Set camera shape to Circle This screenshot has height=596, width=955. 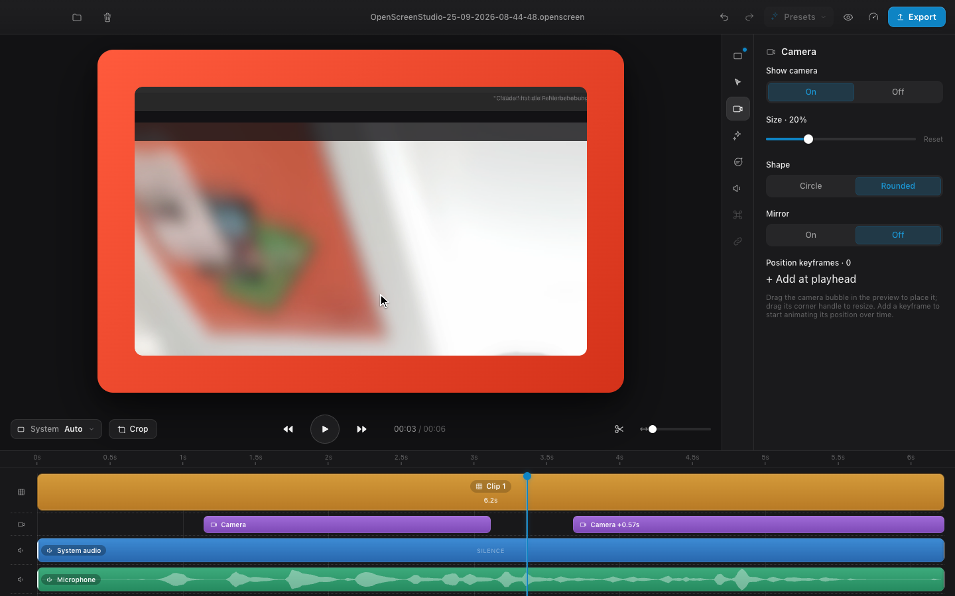click(x=810, y=186)
